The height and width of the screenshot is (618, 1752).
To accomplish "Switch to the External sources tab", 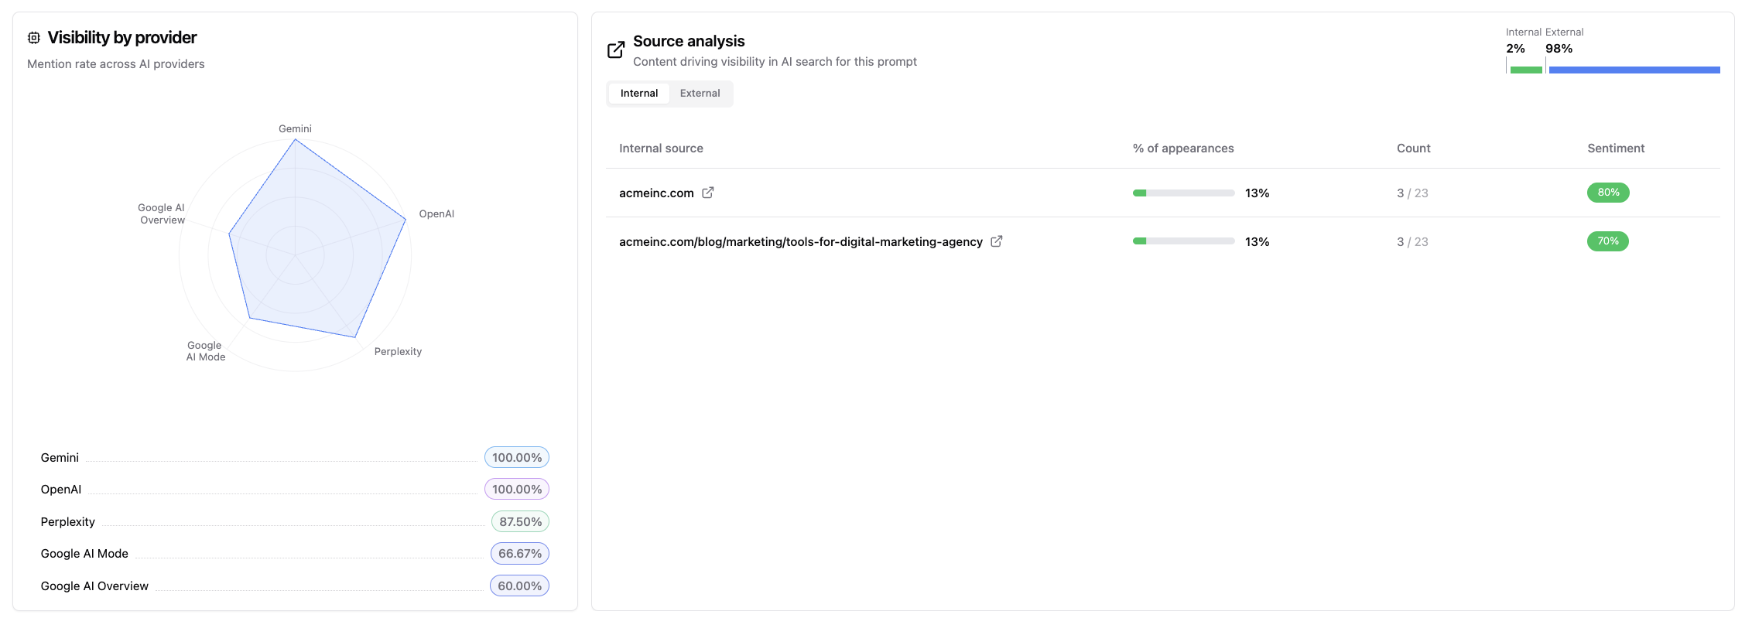I will [x=700, y=94].
